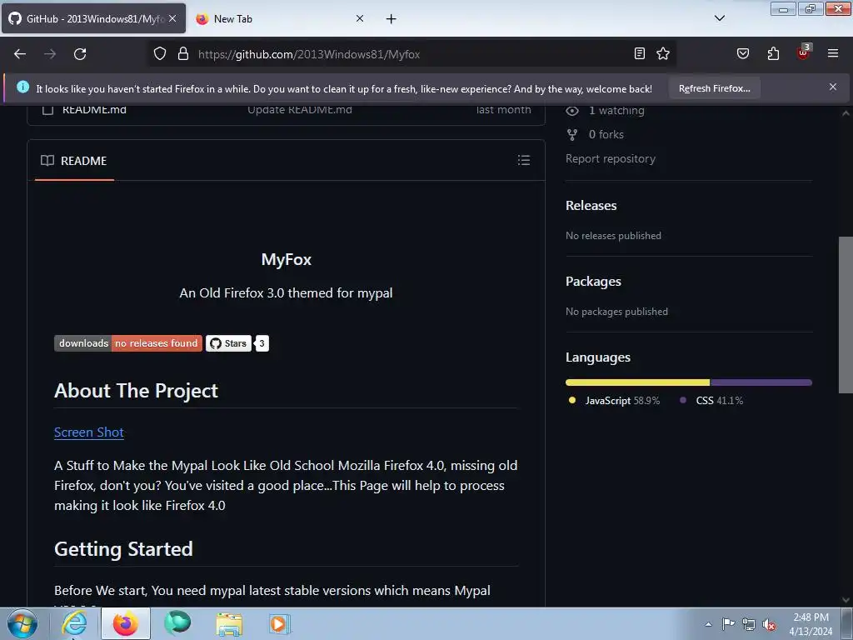Click the purple CSS language bar segment
Screen dimensions: 853x640
[x=761, y=382]
